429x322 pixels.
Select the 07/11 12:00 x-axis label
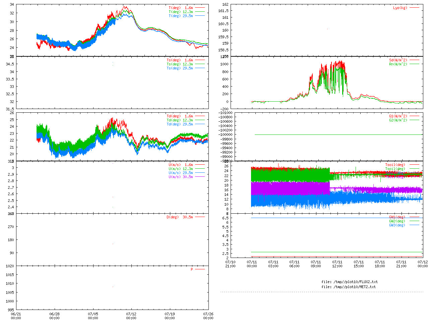337,264
